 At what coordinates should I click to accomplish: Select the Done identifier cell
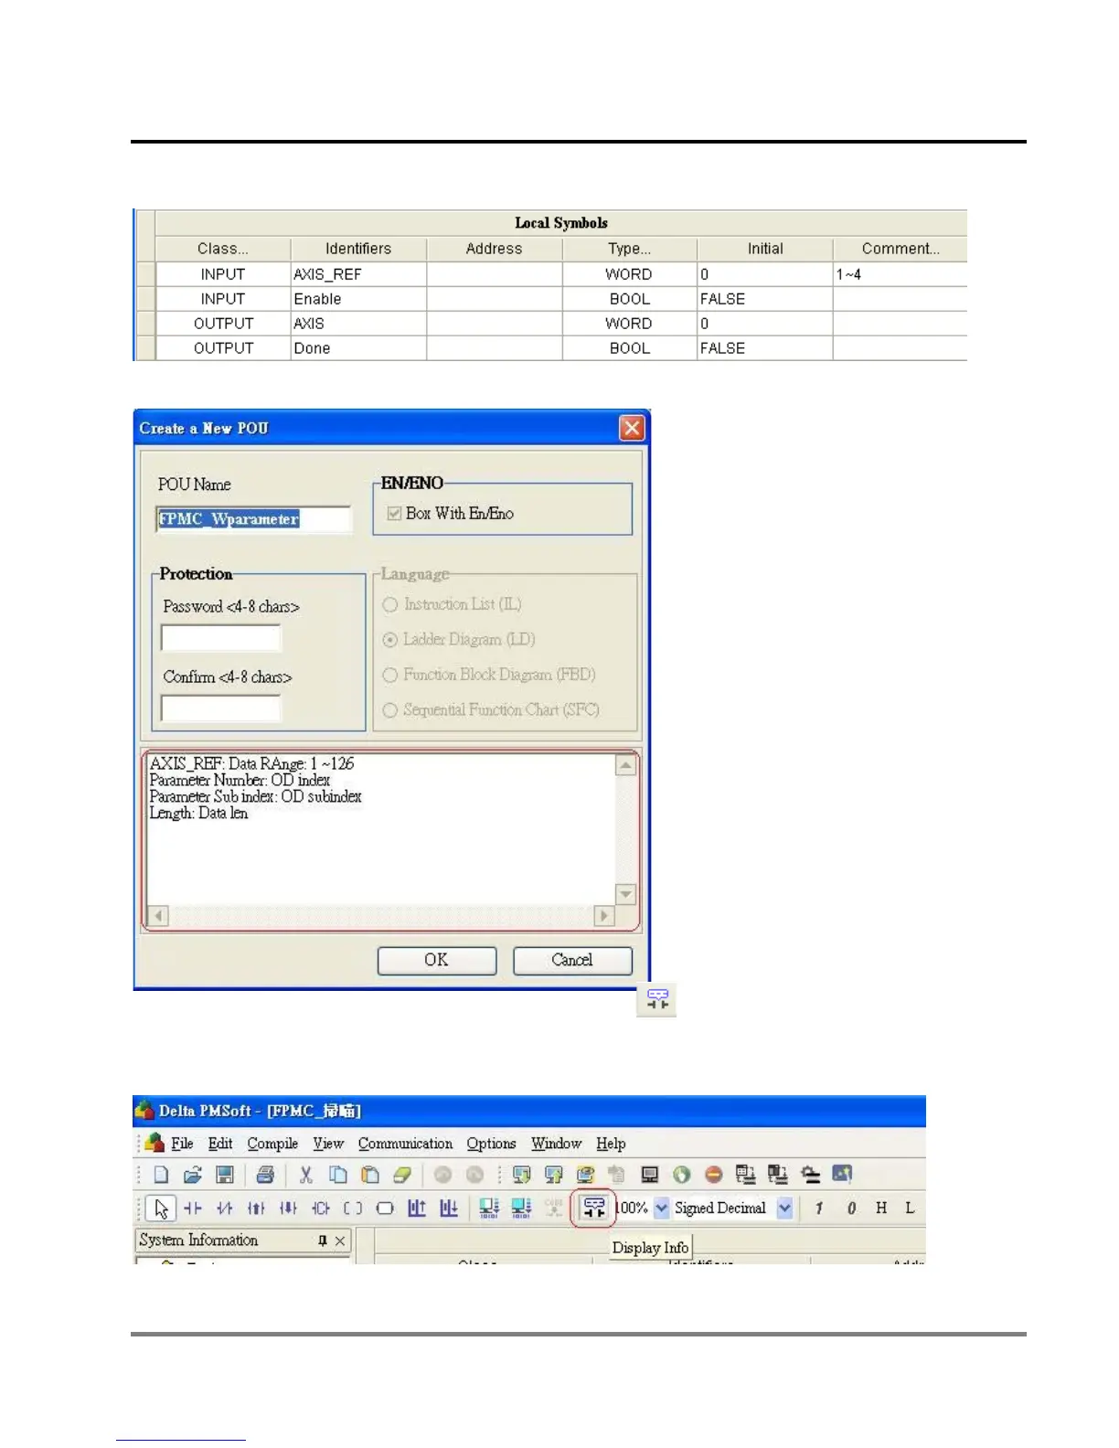click(358, 348)
